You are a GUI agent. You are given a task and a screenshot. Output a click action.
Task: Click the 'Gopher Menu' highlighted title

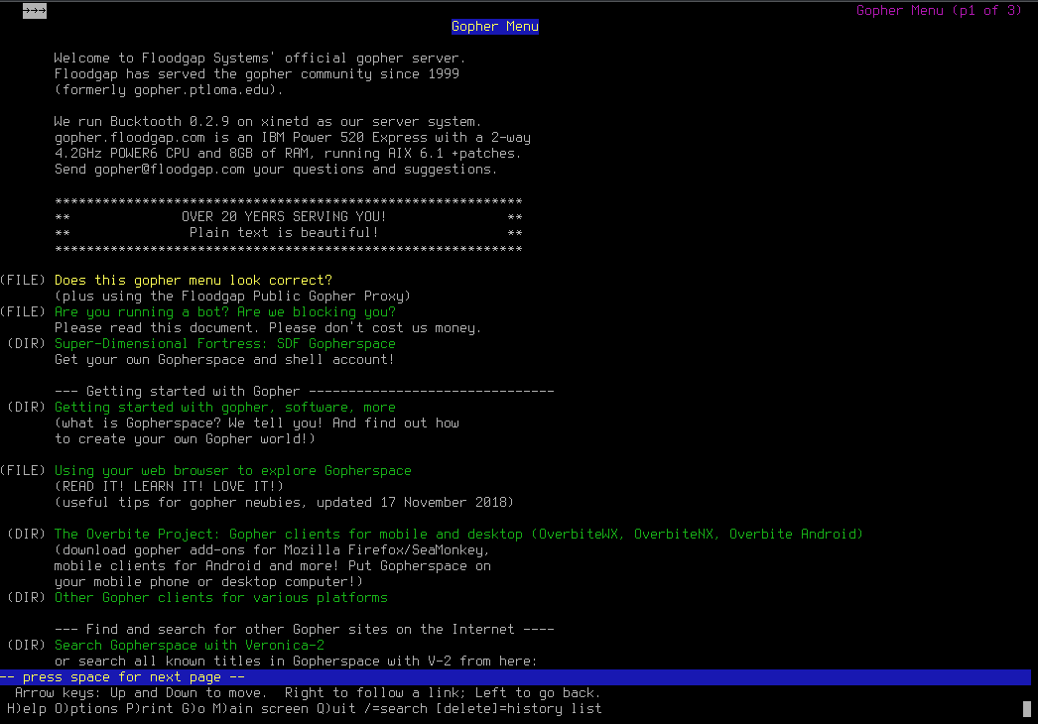coord(495,27)
